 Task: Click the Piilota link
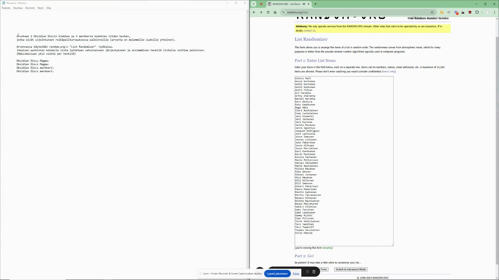point(296,273)
